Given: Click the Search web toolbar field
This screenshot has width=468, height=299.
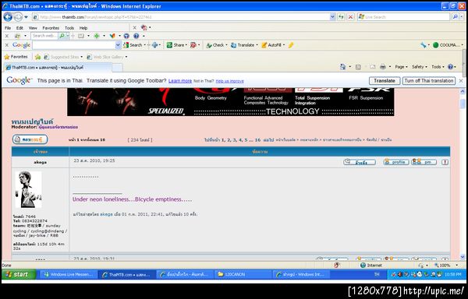Looking at the screenshot, I should pos(44,36).
